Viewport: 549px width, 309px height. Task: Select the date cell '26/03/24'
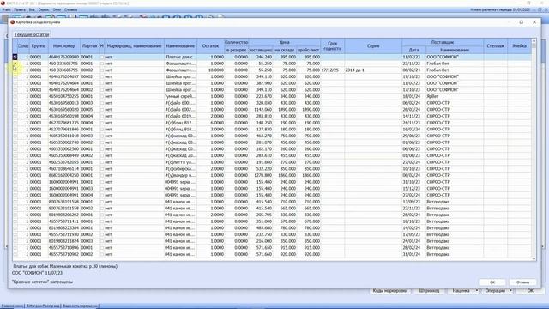click(413, 110)
